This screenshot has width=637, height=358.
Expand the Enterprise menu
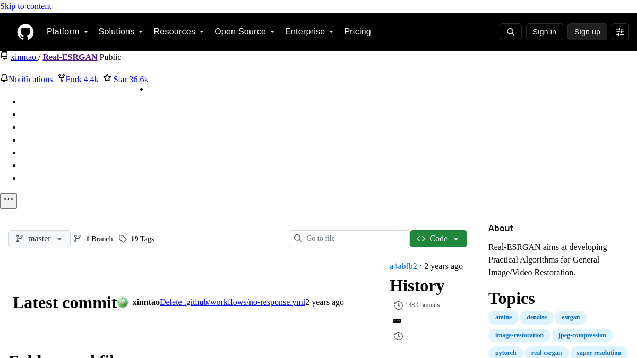point(309,32)
